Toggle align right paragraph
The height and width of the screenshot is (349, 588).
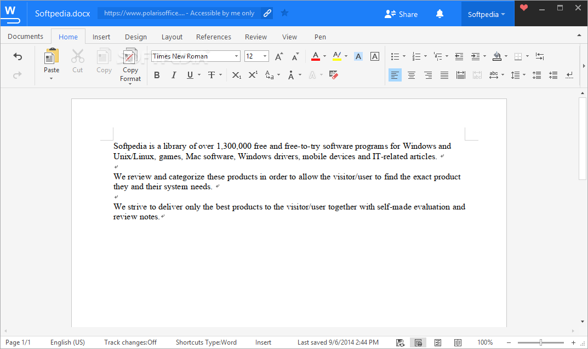[428, 75]
